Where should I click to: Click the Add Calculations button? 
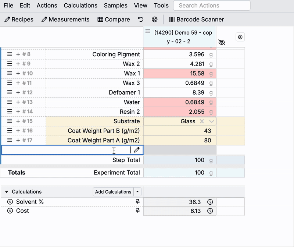point(113,192)
